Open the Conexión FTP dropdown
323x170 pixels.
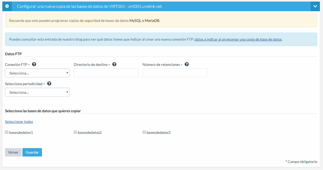click(x=37, y=73)
